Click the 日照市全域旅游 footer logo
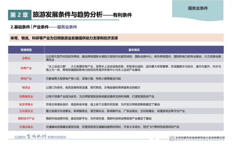Screen dimensions: 232x146 40,137
